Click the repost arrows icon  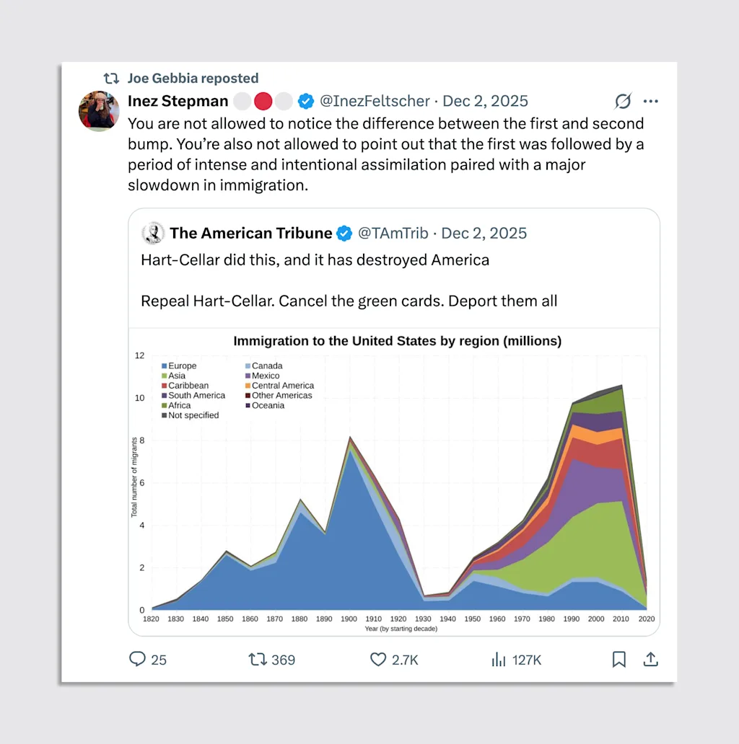(x=257, y=659)
